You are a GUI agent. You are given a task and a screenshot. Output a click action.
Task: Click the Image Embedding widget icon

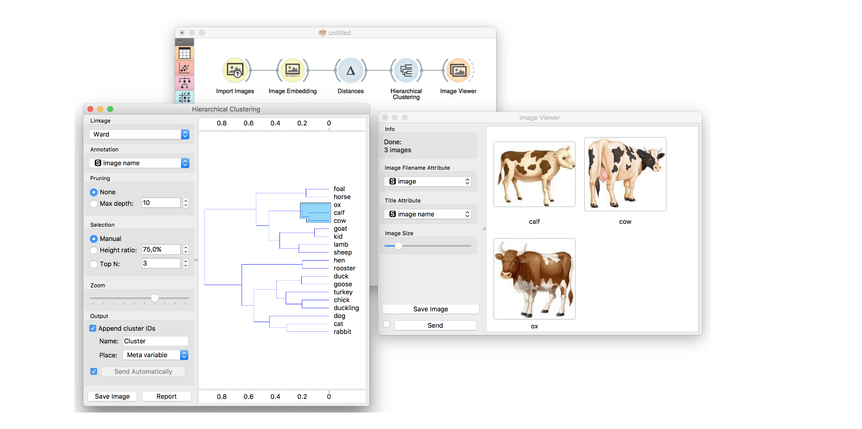(292, 70)
